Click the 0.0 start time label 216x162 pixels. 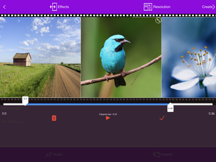[4, 113]
